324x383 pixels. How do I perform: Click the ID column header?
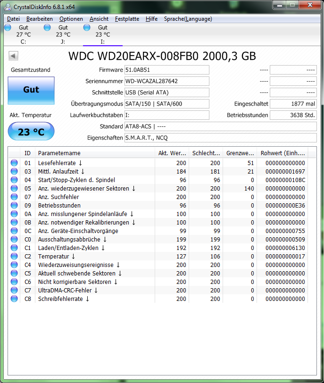pos(27,153)
